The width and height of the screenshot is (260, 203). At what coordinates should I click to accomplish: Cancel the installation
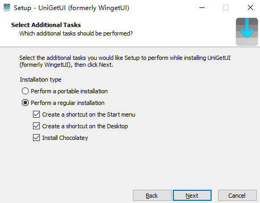point(237,196)
